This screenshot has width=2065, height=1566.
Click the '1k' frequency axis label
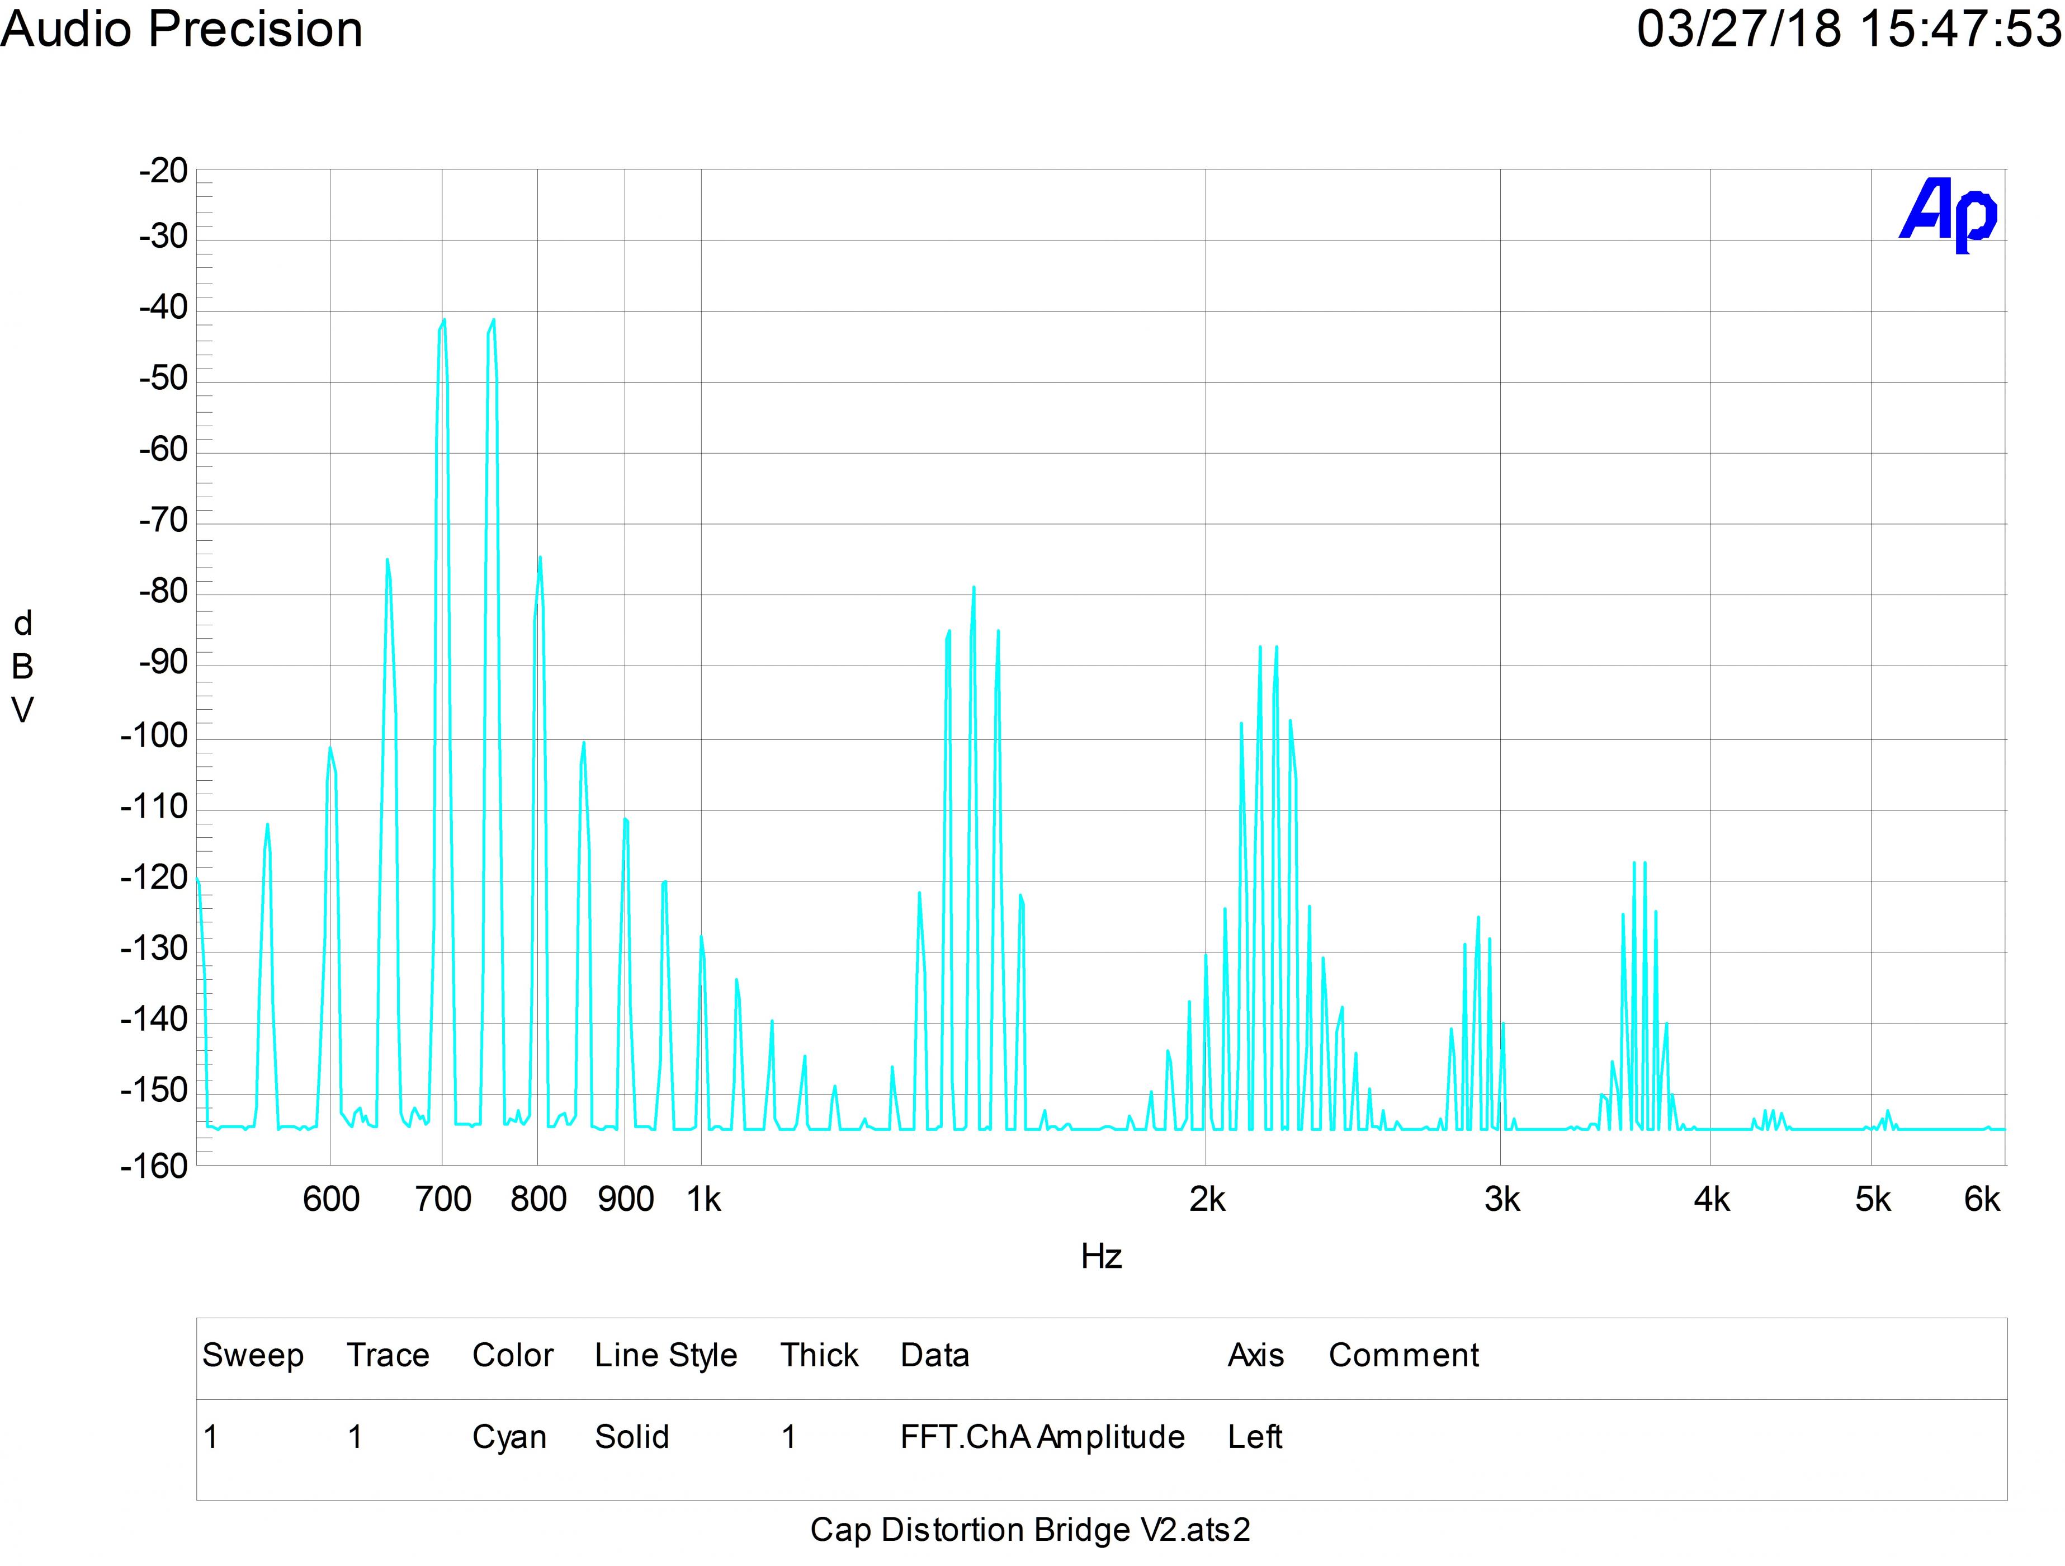[704, 1199]
